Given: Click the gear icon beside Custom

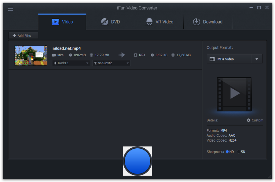Looking at the screenshot, I should pyautogui.click(x=248, y=120).
